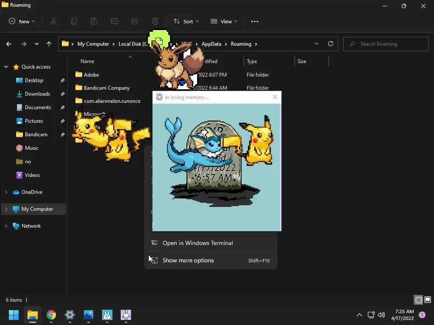Sort by the Name column header
This screenshot has width=434, height=325.
pos(87,61)
